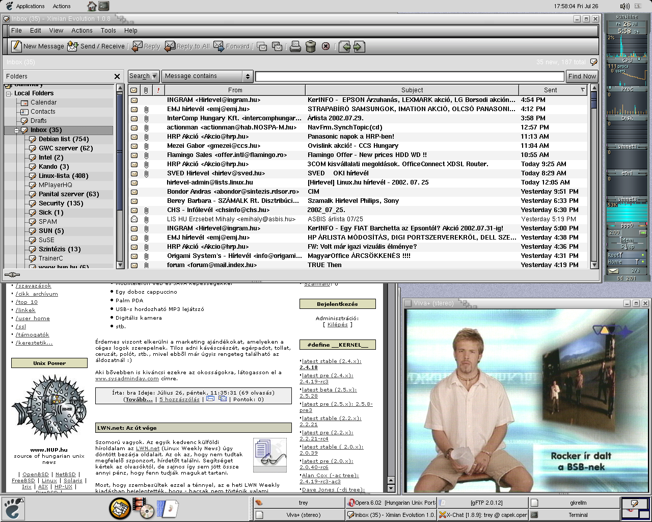Open the Actions menu in top panel
Viewport: 652px width, 522px height.
point(62,6)
